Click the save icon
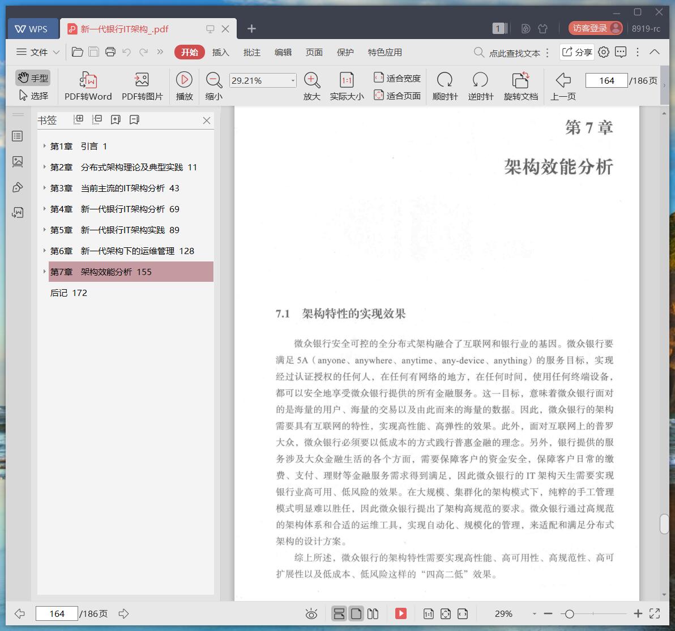The height and width of the screenshot is (631, 675). tap(93, 52)
